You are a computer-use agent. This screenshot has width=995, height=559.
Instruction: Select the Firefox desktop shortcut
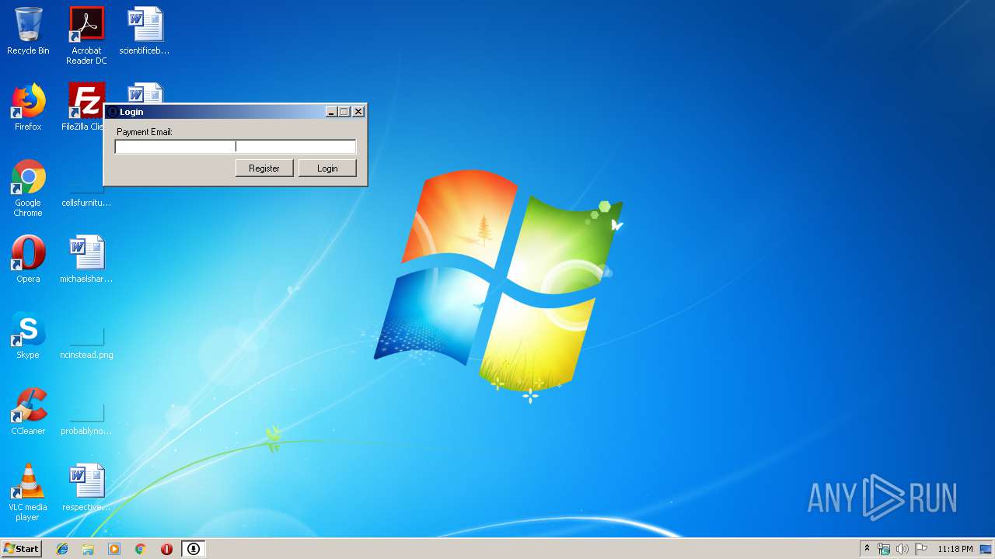click(x=28, y=107)
